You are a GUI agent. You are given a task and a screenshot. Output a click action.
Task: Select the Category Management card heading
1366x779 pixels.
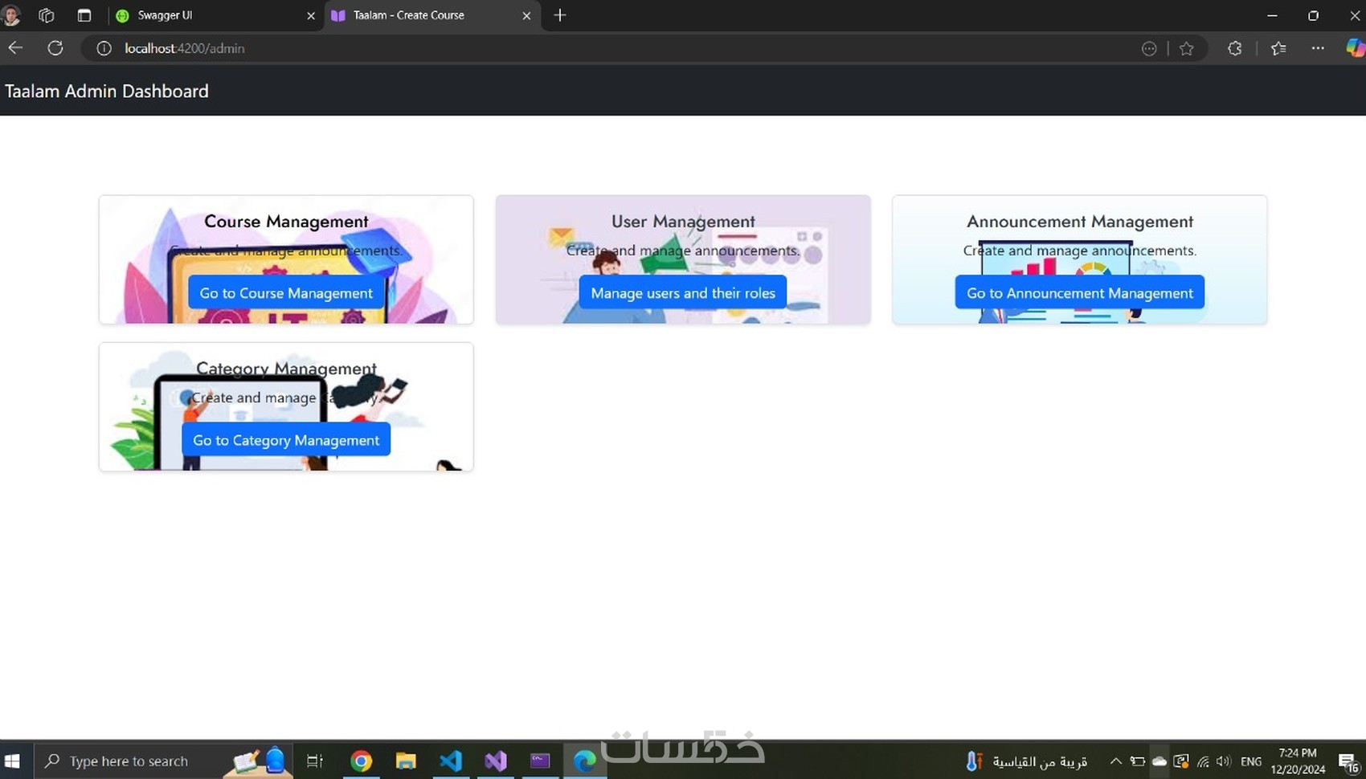[286, 369]
